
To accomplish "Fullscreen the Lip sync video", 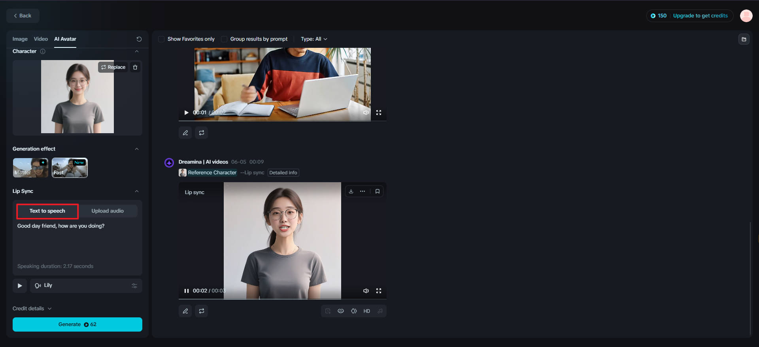I will 379,291.
